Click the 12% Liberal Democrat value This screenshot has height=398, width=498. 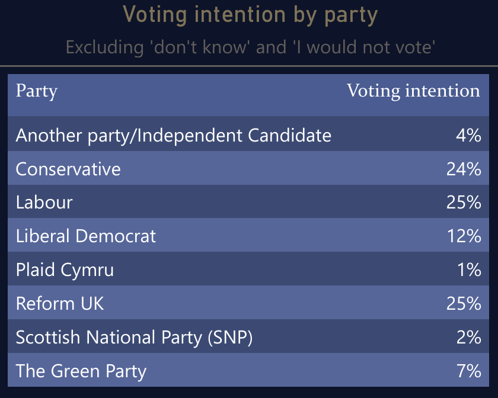point(464,236)
